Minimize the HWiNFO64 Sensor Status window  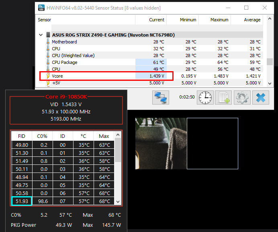click(228, 8)
